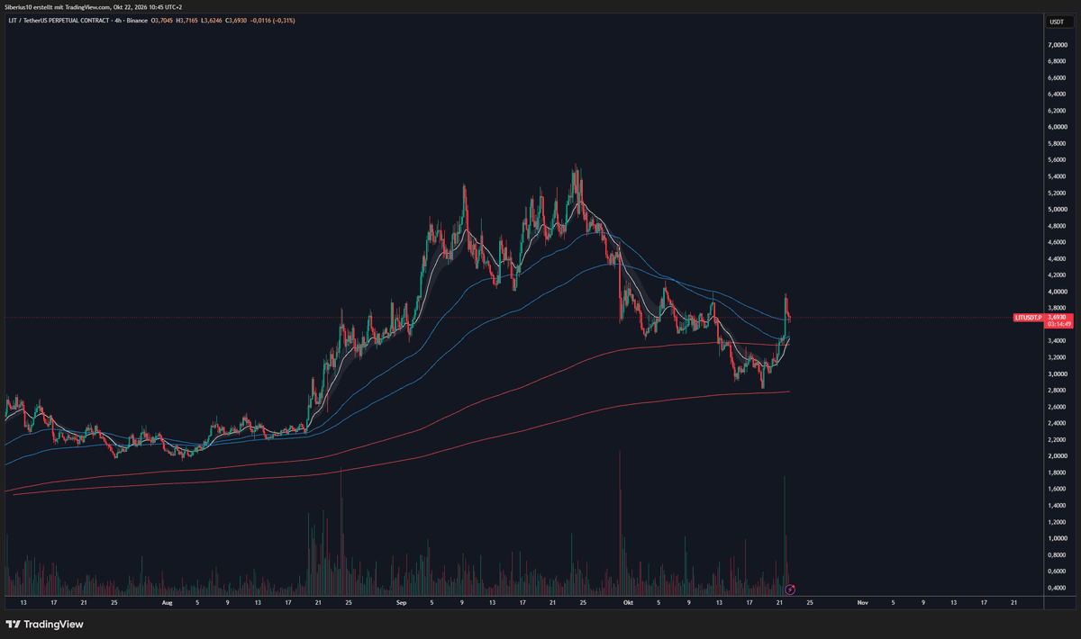This screenshot has height=639, width=1081.
Task: Click the 1,0000 price level on axis
Action: pos(1058,538)
